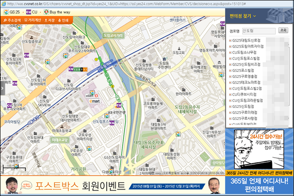The height and width of the screenshot is (196, 294).
Task: Select the 거리계산 distance tool
Action: click(33, 20)
